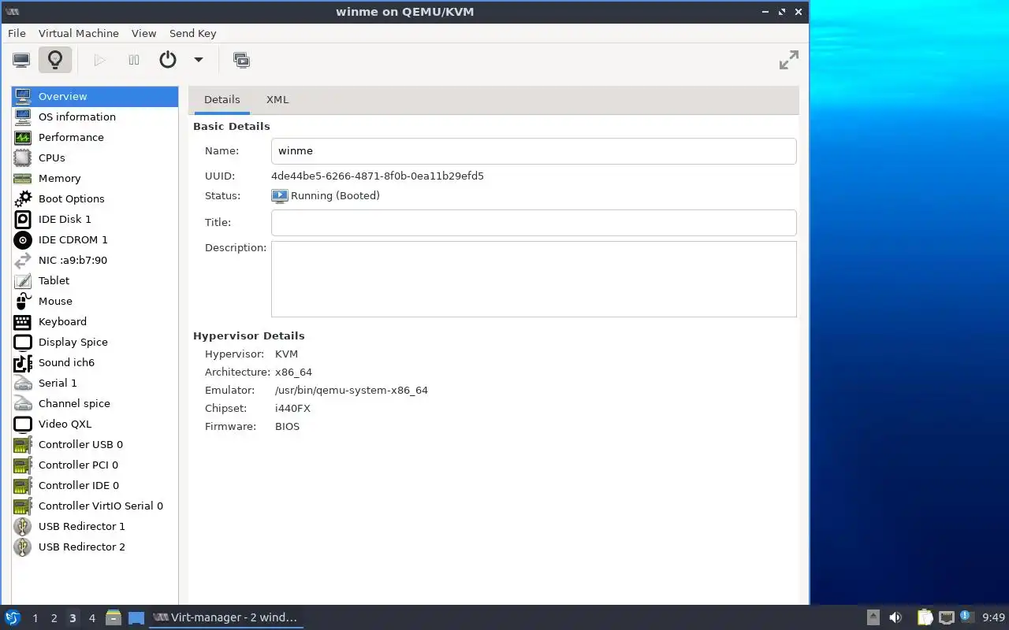
Task: Switch to workspace 2
Action: [x=54, y=618]
